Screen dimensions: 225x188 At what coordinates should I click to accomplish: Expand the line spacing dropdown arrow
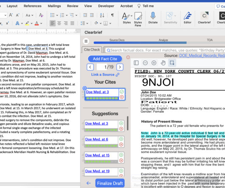pos(87,23)
